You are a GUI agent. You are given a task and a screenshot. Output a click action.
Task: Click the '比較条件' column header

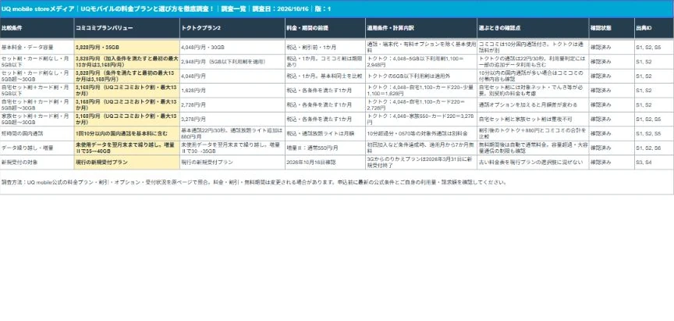[x=37, y=28]
